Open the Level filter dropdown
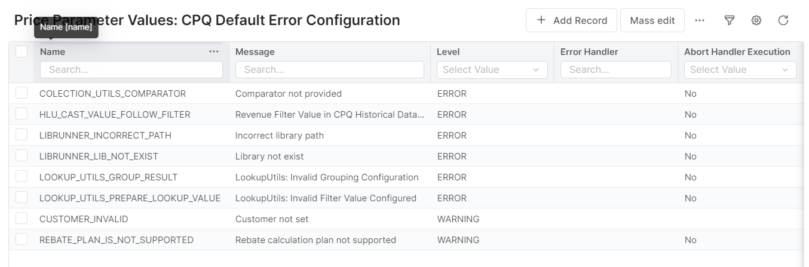 (492, 69)
